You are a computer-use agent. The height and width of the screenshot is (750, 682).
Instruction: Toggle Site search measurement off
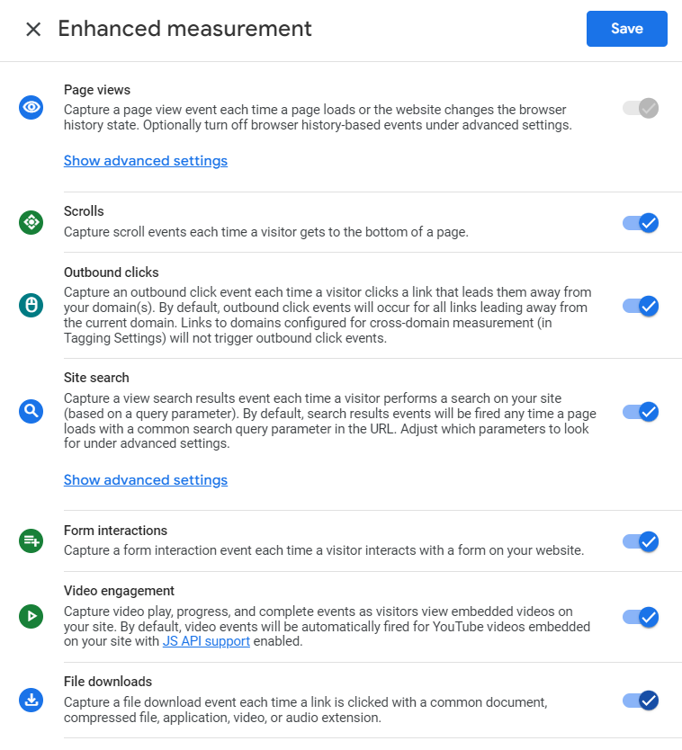[x=641, y=412]
